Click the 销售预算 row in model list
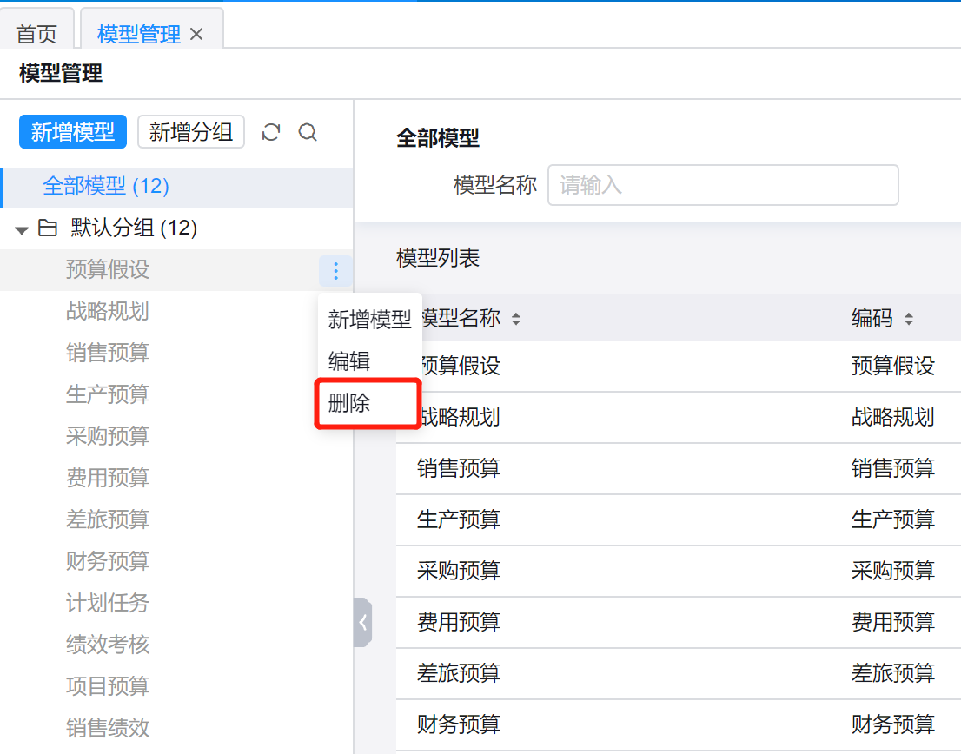 (459, 469)
